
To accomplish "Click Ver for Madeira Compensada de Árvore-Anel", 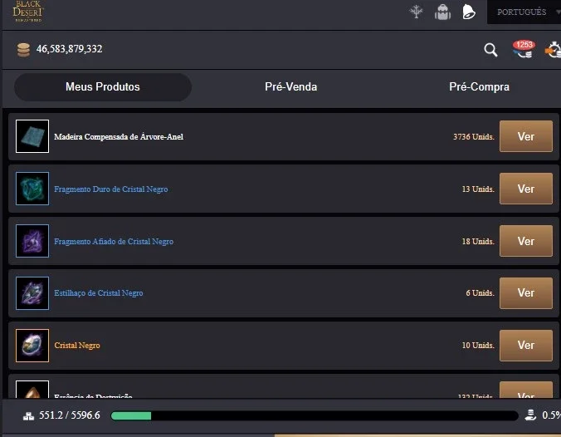I will pyautogui.click(x=526, y=136).
